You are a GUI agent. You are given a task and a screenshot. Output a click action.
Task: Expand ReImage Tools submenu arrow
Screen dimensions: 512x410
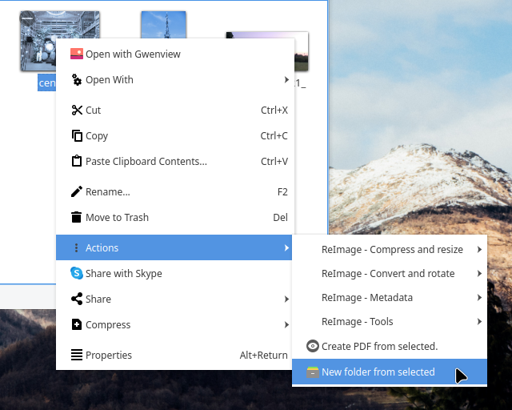479,321
